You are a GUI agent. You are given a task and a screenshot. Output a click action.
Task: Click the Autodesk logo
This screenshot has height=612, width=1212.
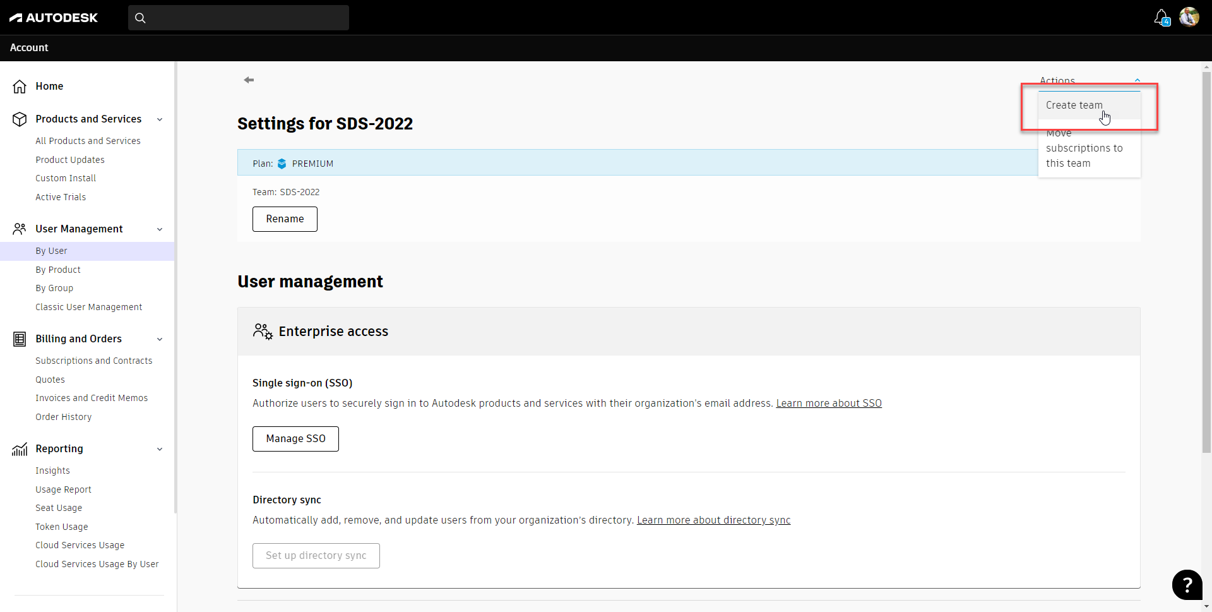point(54,18)
